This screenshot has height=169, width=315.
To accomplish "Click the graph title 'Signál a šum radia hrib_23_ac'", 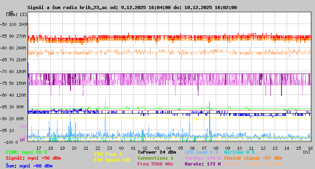I will [x=67, y=7].
